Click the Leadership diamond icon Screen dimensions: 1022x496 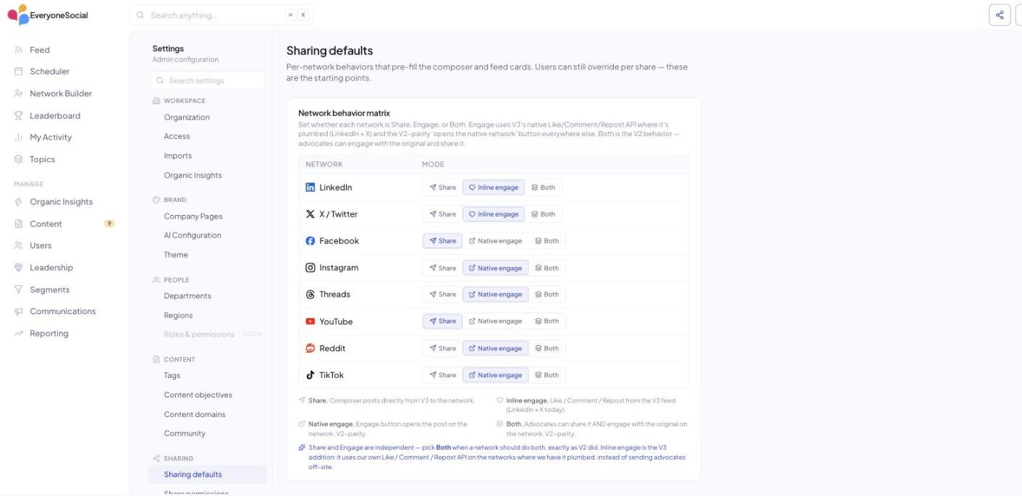pyautogui.click(x=19, y=268)
